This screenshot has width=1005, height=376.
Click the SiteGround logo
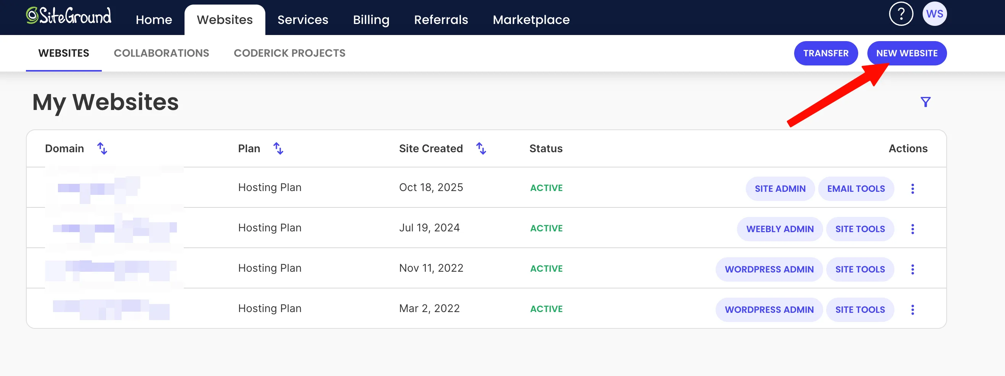[x=69, y=16]
